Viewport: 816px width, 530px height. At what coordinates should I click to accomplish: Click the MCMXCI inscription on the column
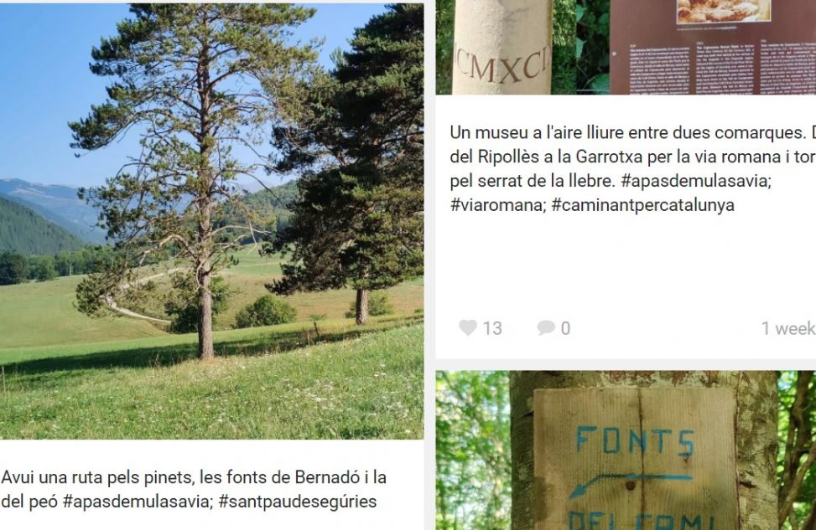502,65
